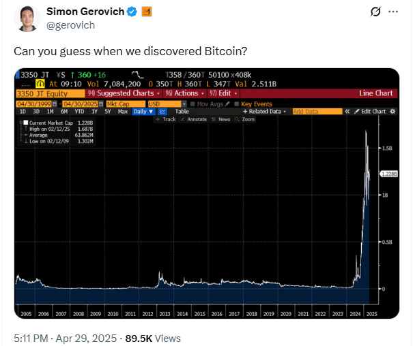Enable the Key Events checkbox
413x346 pixels.
[x=236, y=104]
